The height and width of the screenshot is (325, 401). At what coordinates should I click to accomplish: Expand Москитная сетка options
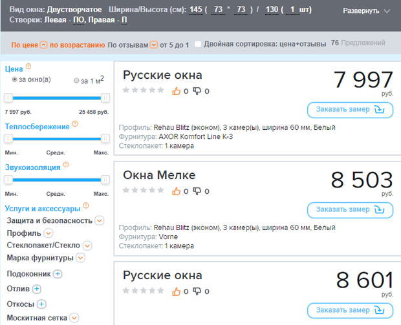74,318
